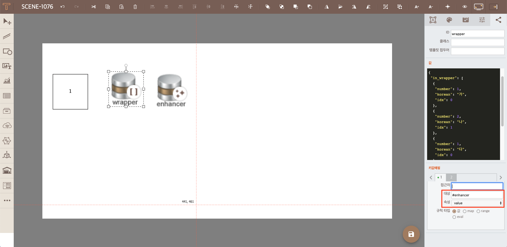Click the align horizontal center icon
Viewport: 507px width, 247px height.
[x=166, y=7]
